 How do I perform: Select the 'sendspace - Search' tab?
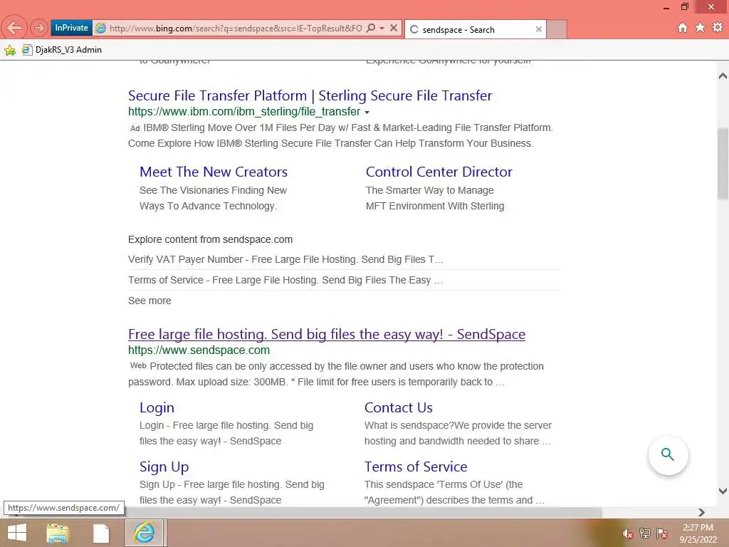[475, 29]
